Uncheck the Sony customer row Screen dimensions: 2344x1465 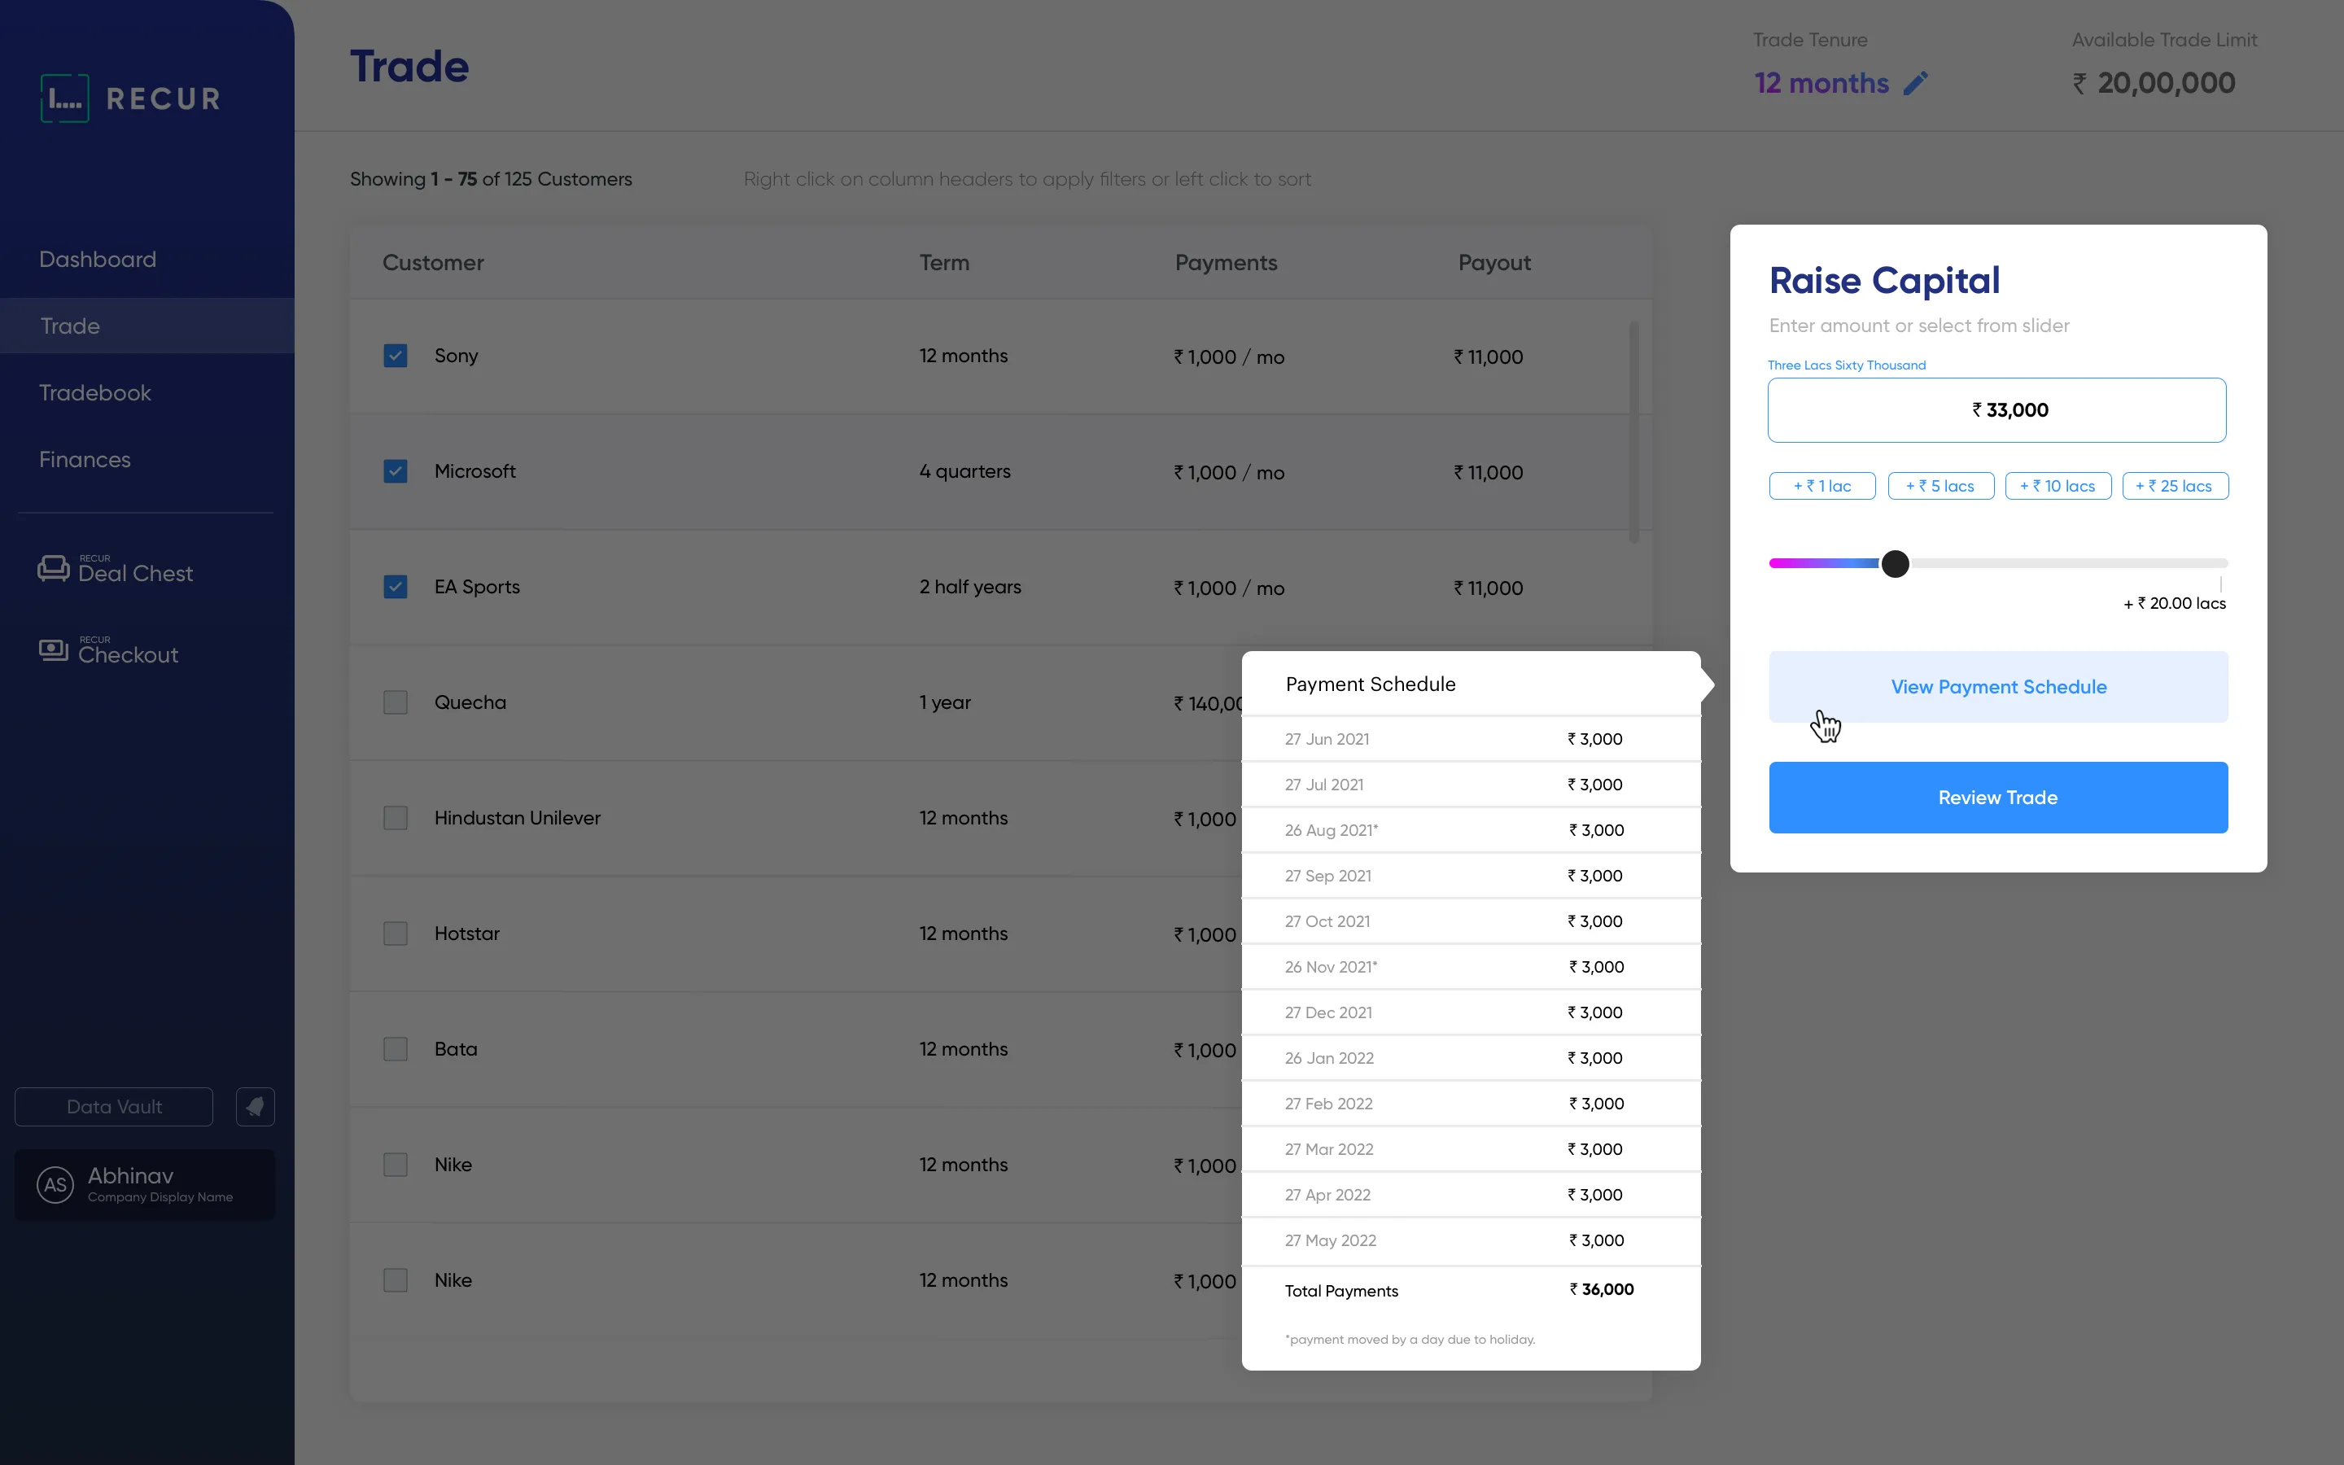click(396, 355)
